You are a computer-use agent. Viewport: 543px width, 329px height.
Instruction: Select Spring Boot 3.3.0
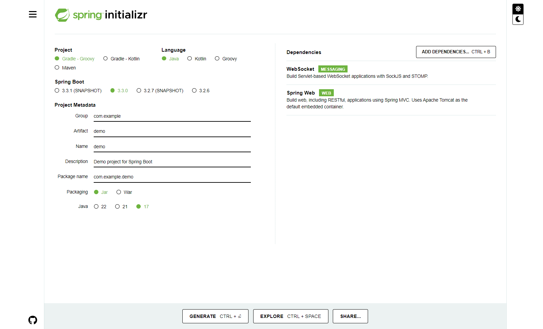(119, 91)
